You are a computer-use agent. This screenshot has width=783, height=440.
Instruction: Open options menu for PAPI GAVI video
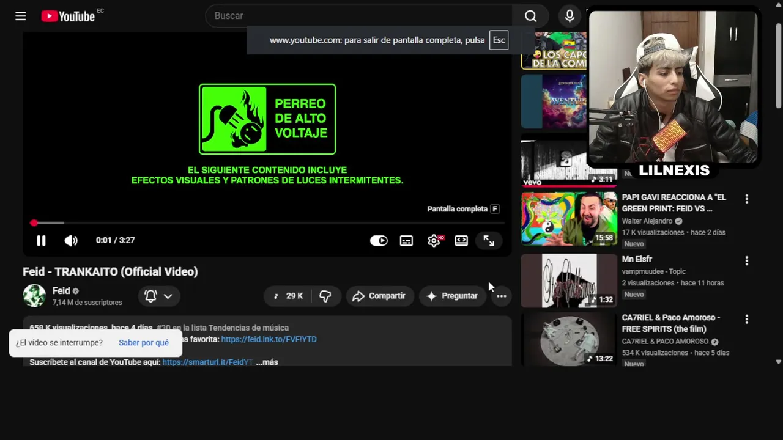[x=746, y=199]
